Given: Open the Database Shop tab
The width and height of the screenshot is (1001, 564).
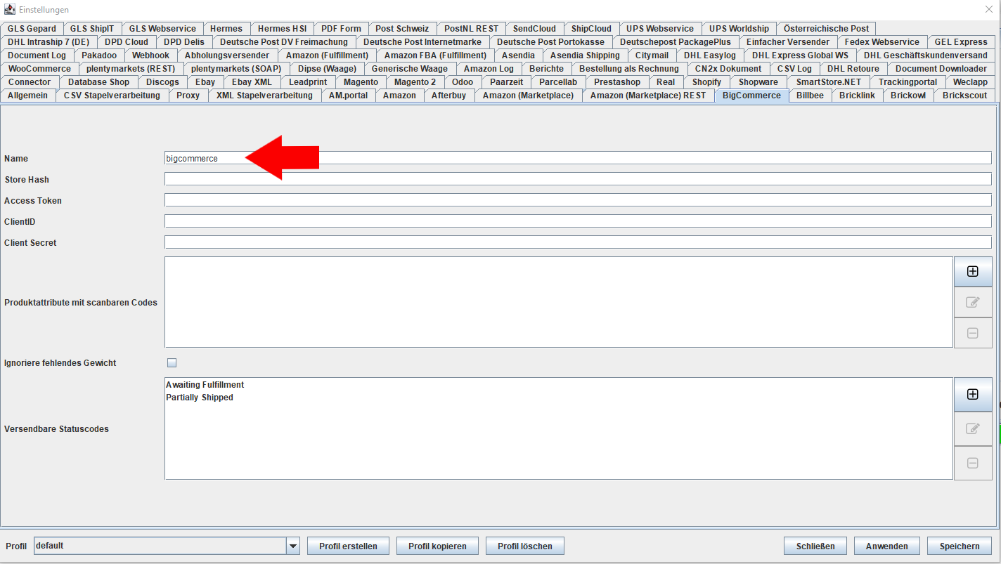Looking at the screenshot, I should (x=98, y=82).
